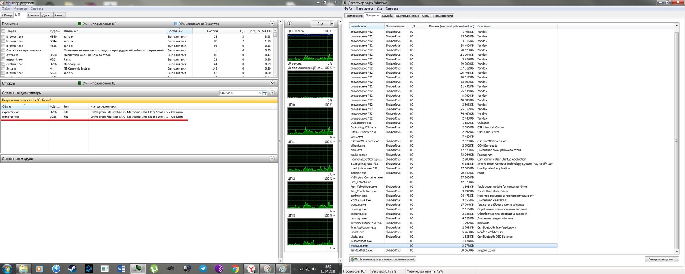
Task: Select the taskmgr.exe row in Task Manager
Action: (359, 218)
